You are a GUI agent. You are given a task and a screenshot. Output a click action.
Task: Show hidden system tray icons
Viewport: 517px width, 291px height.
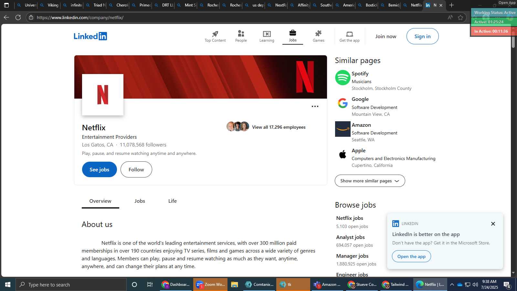(x=452, y=285)
